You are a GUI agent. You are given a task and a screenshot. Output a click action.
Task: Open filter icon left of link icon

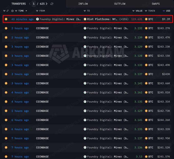(4, 11)
